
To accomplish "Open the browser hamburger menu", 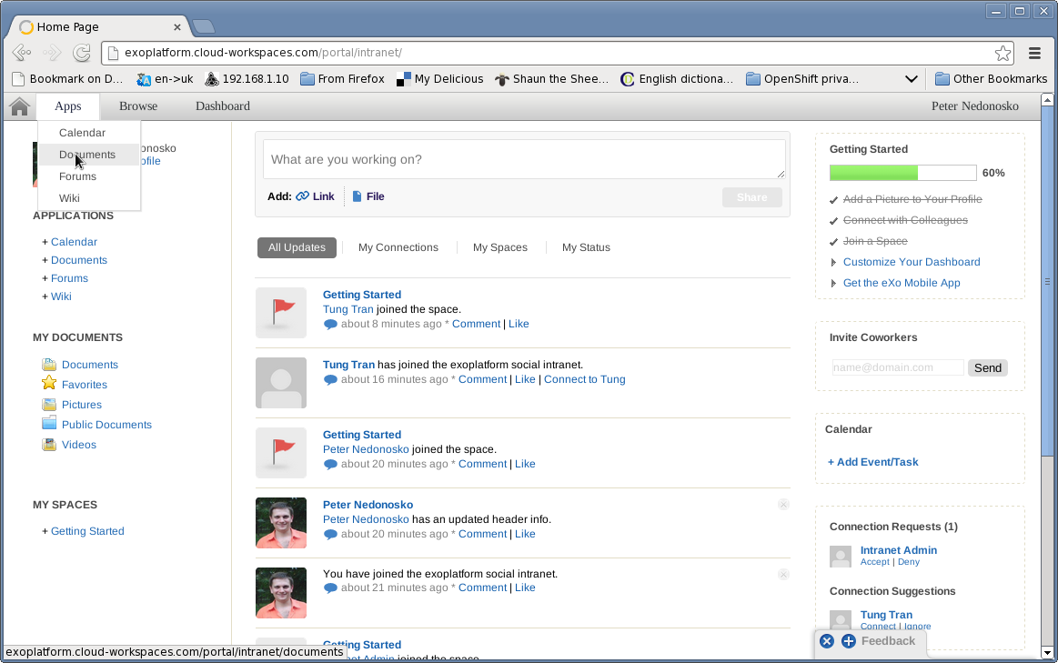I will [x=1034, y=53].
